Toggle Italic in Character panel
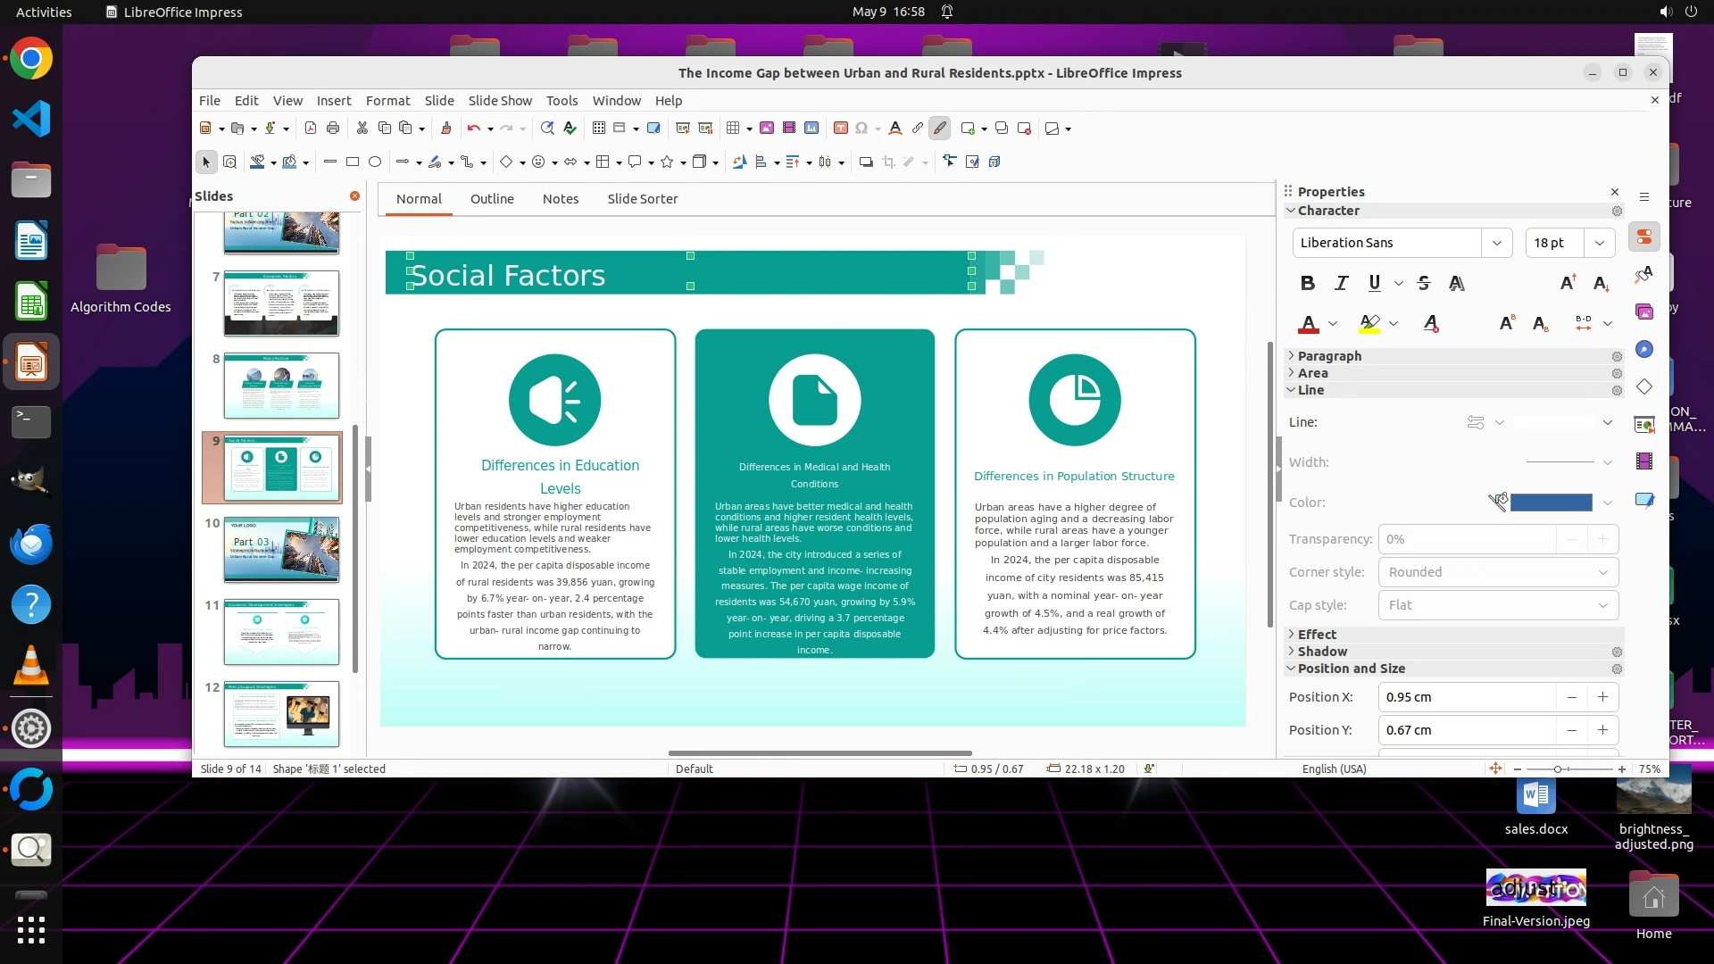The width and height of the screenshot is (1714, 964). [x=1341, y=283]
